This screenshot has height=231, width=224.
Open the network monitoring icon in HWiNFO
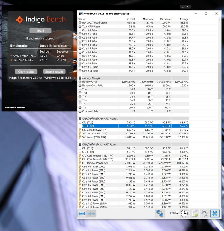coord(160,213)
